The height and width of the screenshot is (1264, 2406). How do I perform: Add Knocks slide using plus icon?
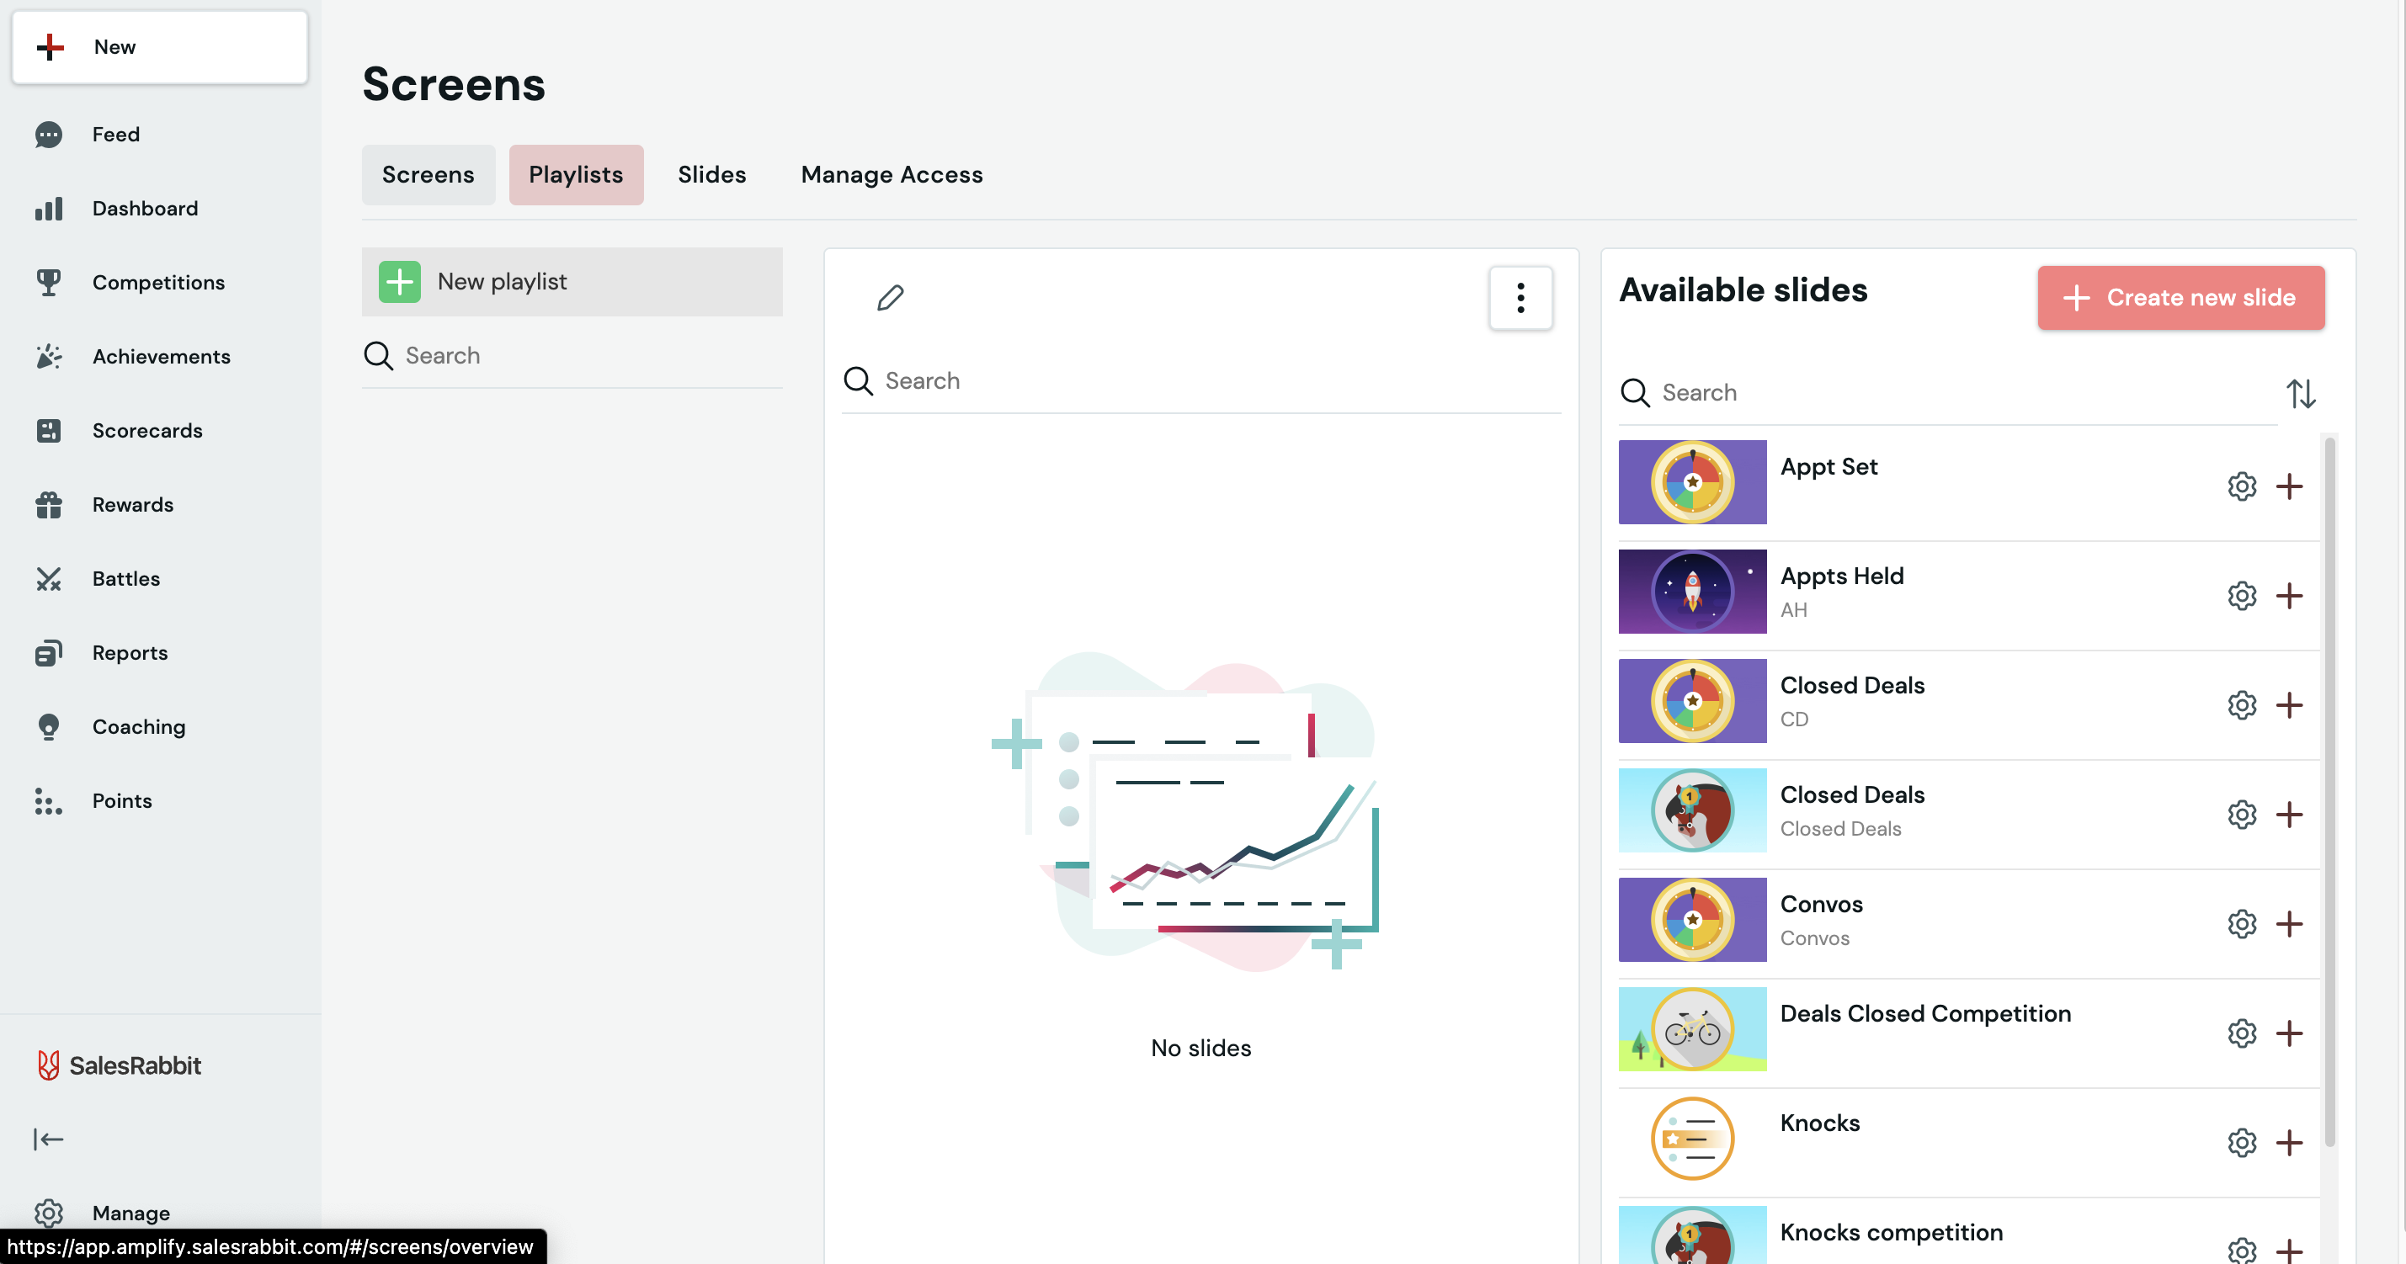click(x=2288, y=1143)
